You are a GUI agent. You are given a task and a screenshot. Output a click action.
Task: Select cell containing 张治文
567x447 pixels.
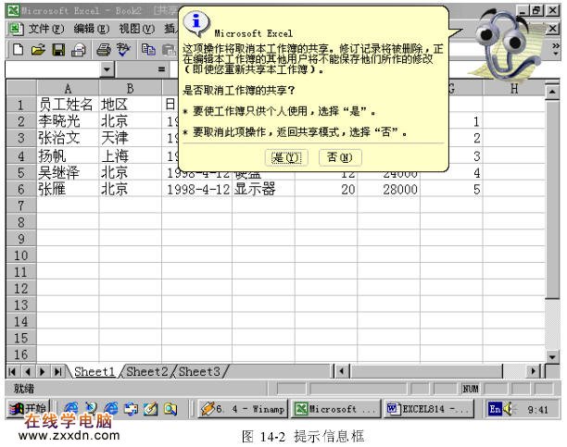(68, 138)
